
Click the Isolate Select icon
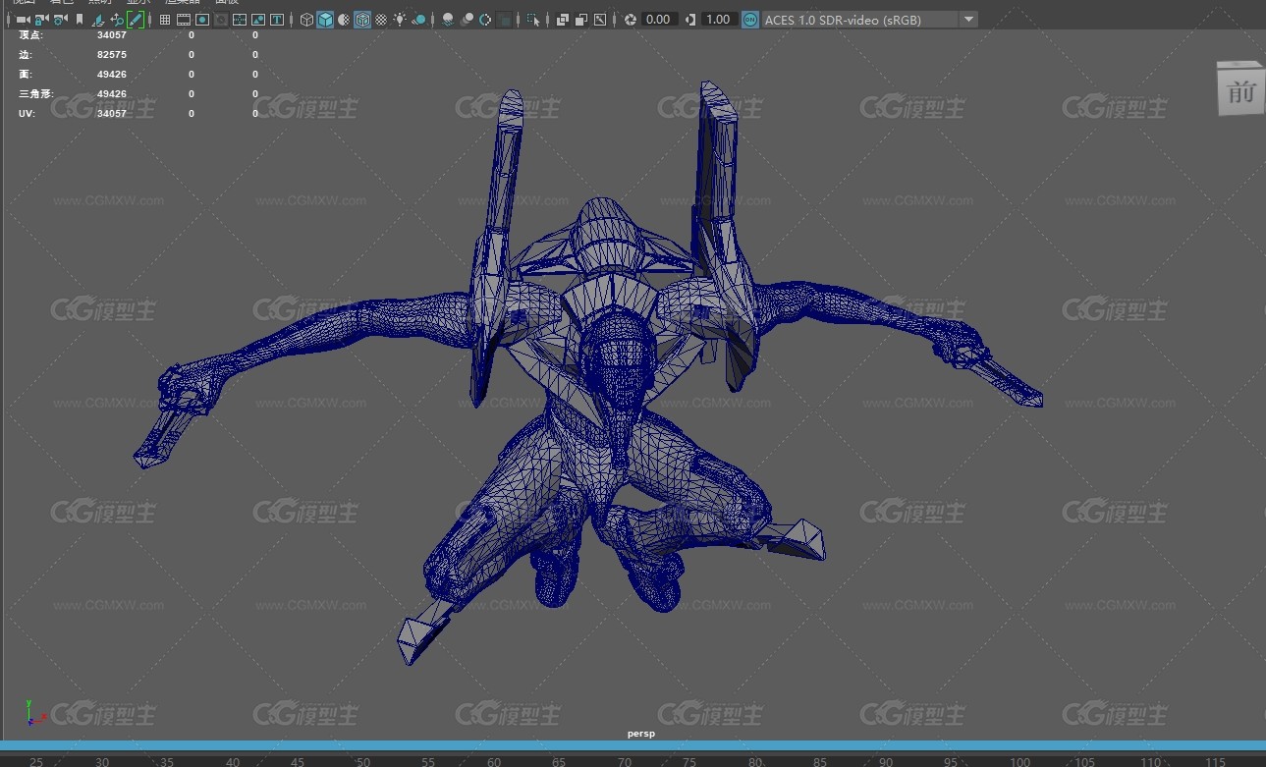pyautogui.click(x=533, y=20)
